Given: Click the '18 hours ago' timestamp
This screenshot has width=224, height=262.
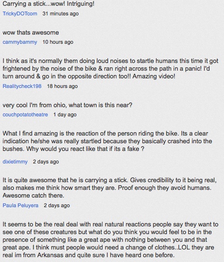Looking at the screenshot, I should [x=62, y=86].
